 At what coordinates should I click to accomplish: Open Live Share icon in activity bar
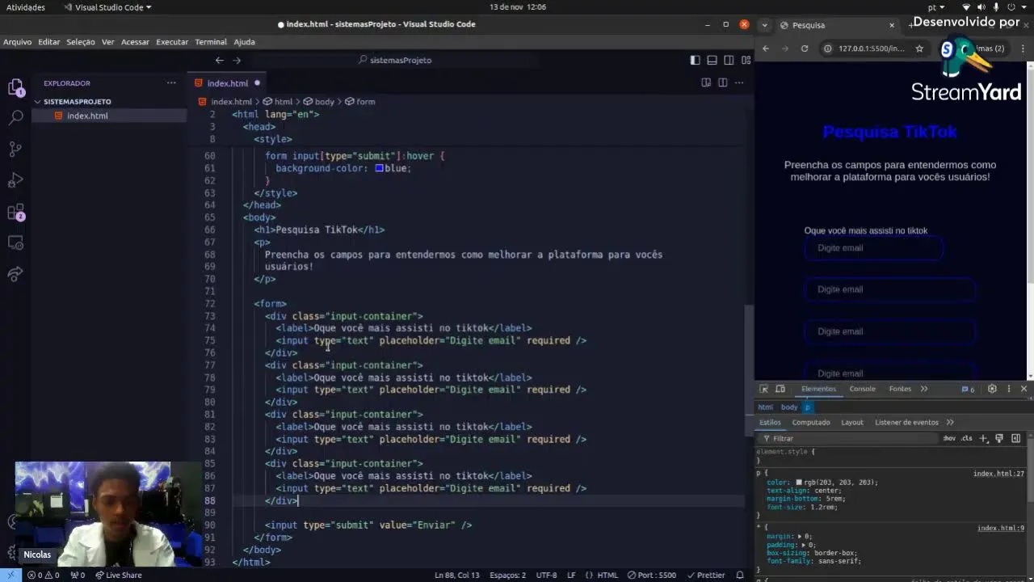coord(15,275)
